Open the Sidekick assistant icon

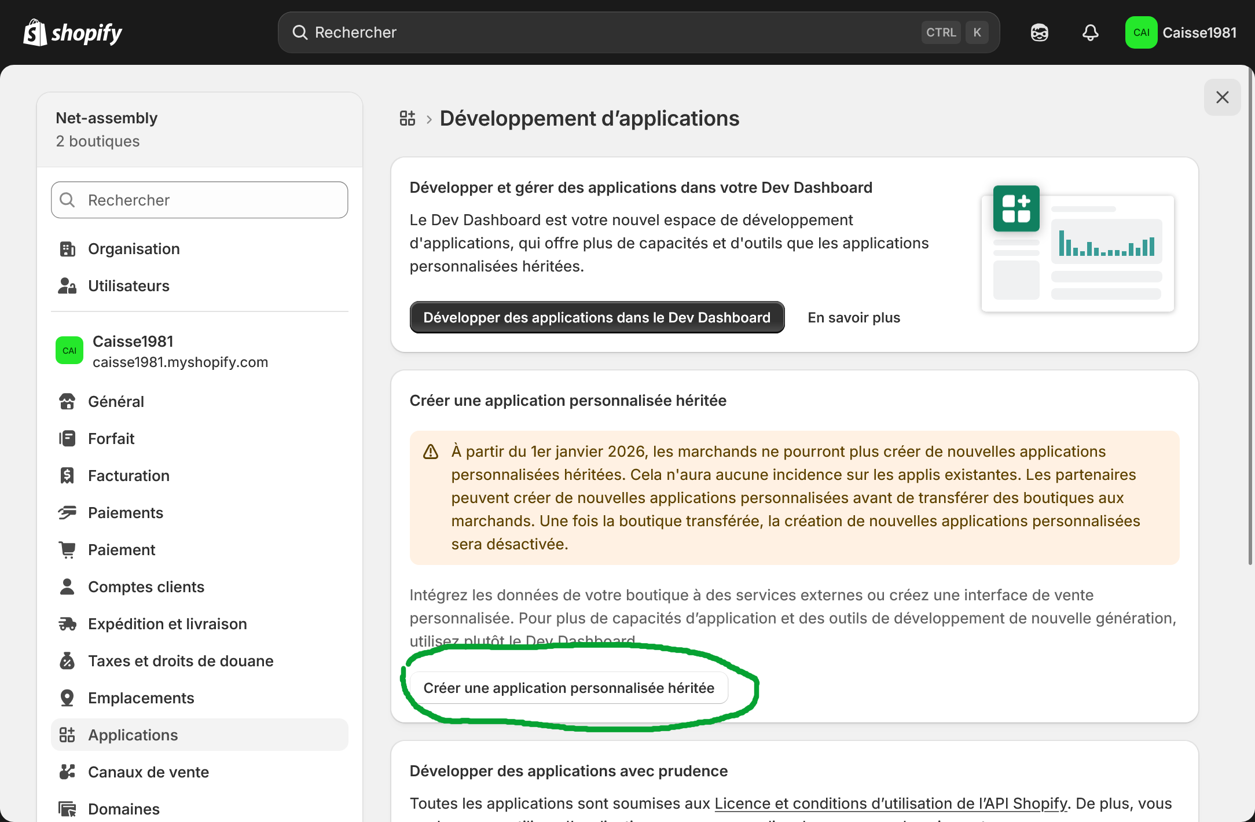1039,32
